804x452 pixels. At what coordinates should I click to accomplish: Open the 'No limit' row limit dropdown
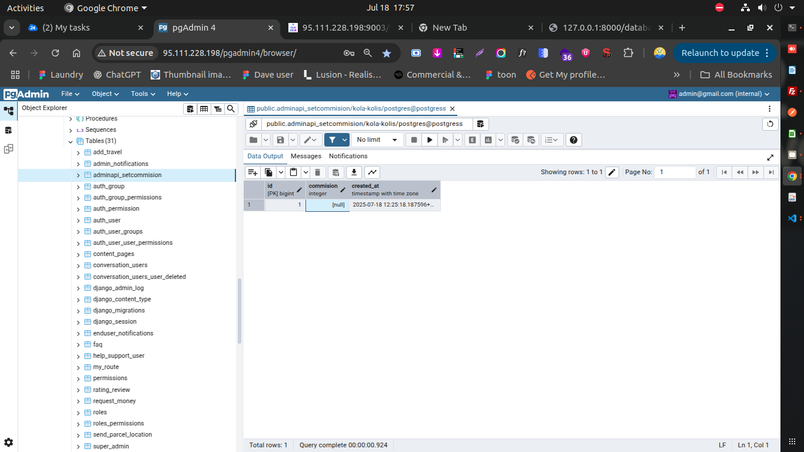[x=377, y=140]
